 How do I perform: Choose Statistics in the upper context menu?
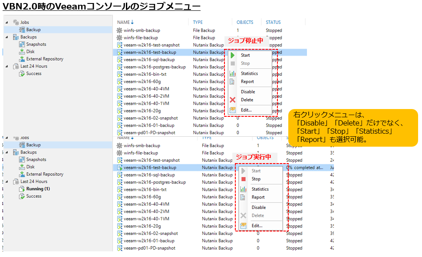click(x=249, y=74)
